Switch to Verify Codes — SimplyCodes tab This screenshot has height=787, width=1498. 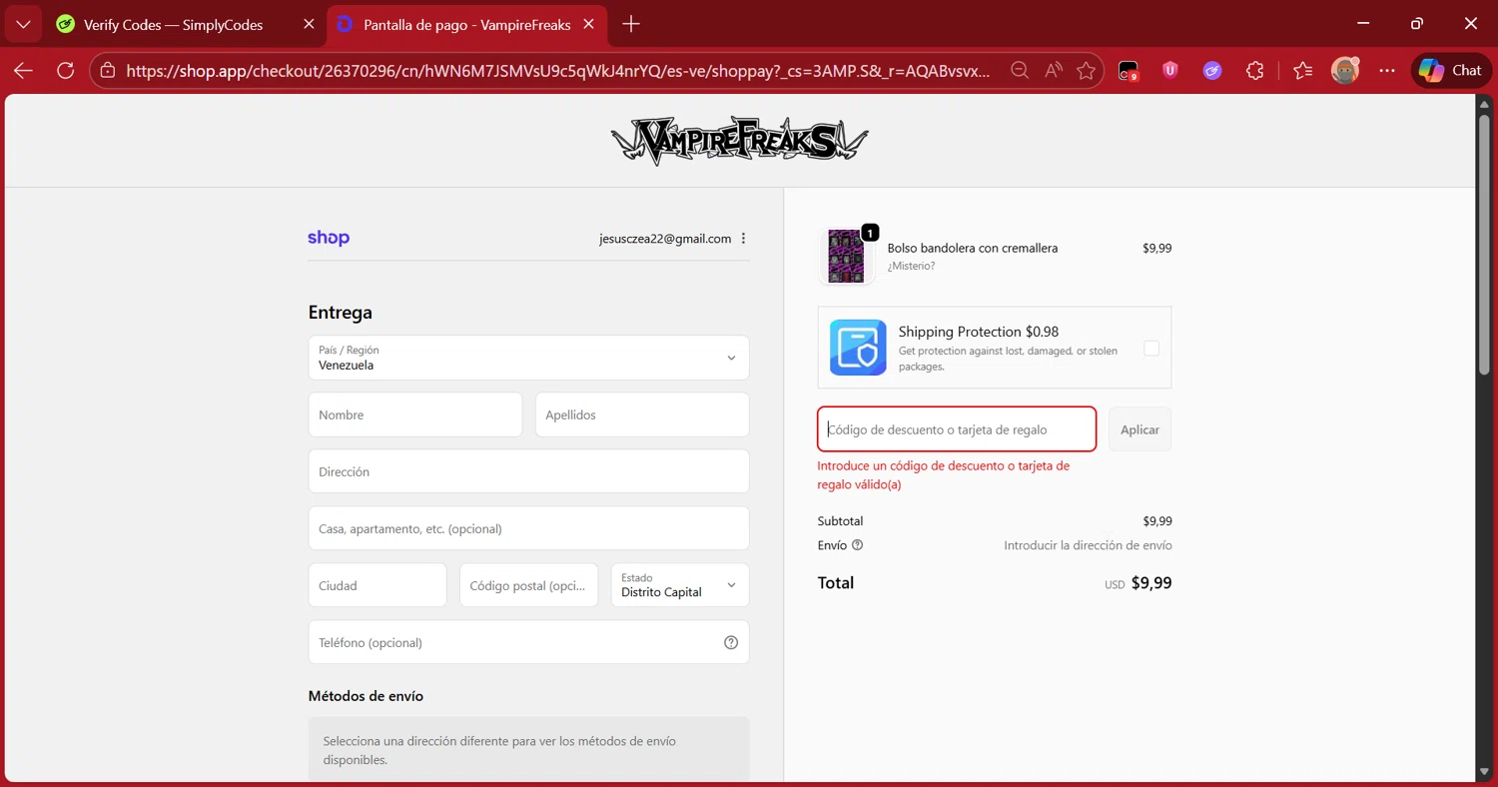[173, 25]
